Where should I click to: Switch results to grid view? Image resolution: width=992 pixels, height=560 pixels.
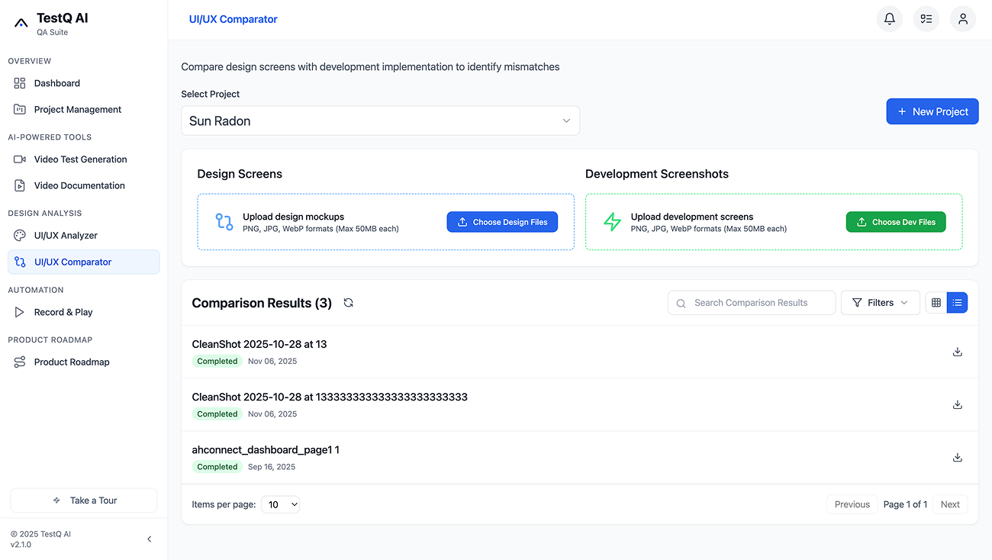(x=936, y=302)
